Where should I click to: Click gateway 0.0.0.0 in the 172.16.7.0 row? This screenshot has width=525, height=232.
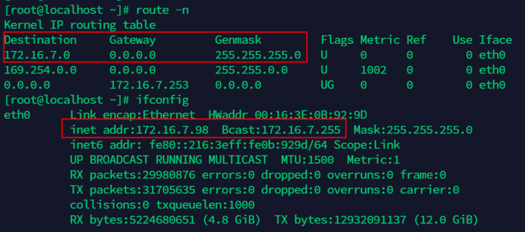tap(133, 55)
